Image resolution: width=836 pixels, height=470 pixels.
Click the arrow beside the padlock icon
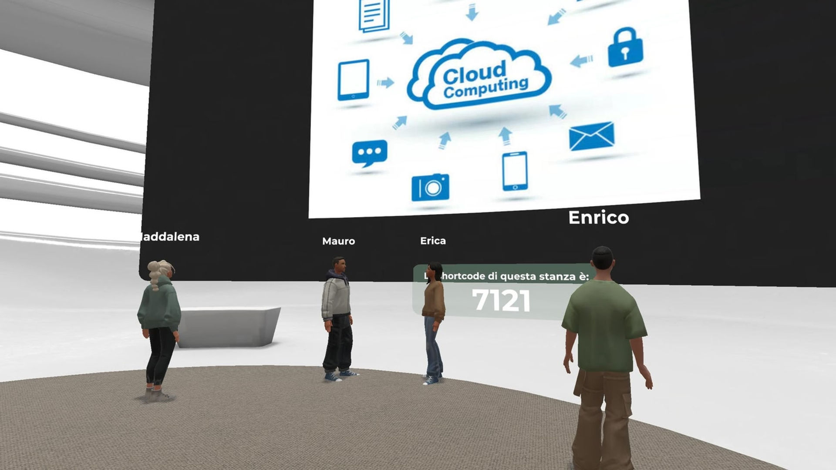pyautogui.click(x=581, y=60)
